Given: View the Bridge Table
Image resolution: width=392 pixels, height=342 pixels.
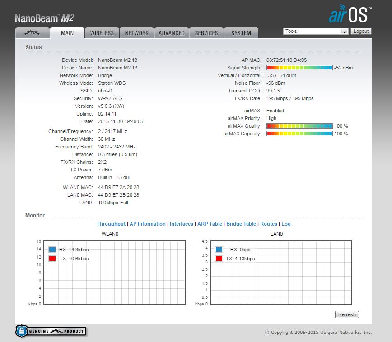Looking at the screenshot, I should [241, 224].
